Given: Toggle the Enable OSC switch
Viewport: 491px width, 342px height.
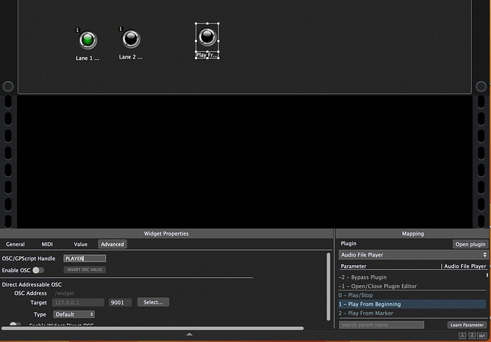Looking at the screenshot, I should pos(38,270).
